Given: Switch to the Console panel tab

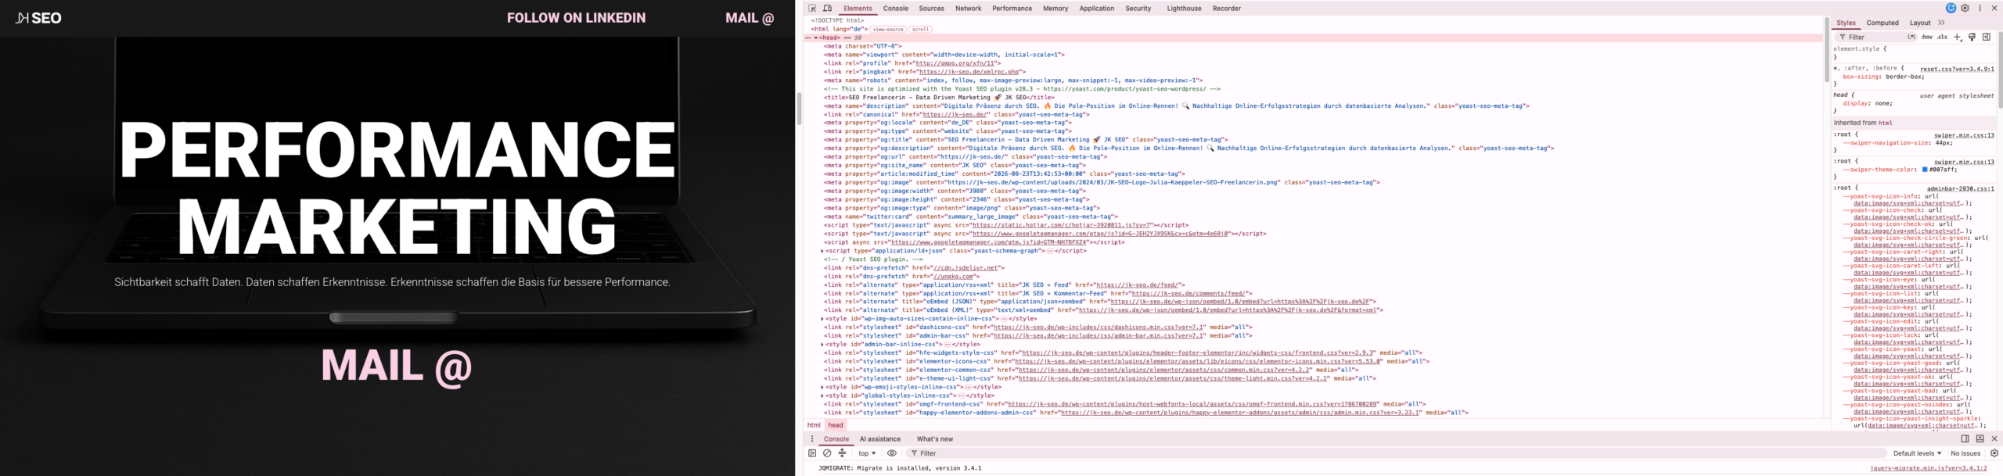Looking at the screenshot, I should coord(896,9).
